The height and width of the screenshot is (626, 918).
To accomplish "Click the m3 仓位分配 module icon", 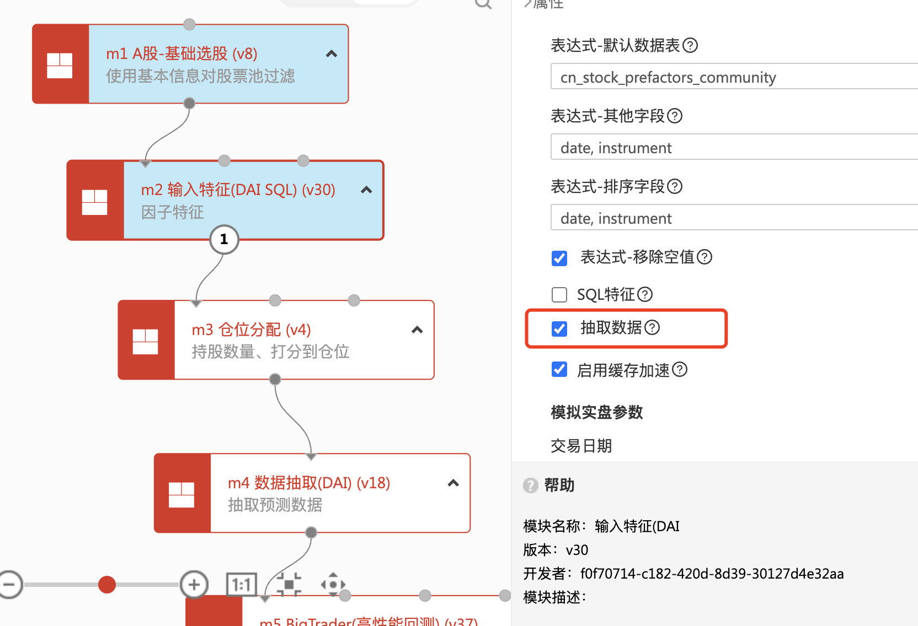I will pos(146,341).
